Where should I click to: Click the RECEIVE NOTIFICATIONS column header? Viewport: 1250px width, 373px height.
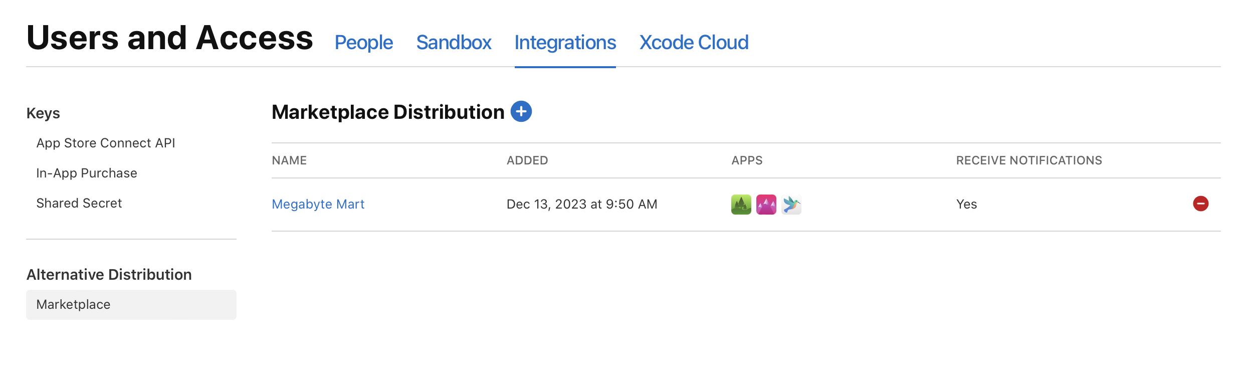coord(1029,160)
